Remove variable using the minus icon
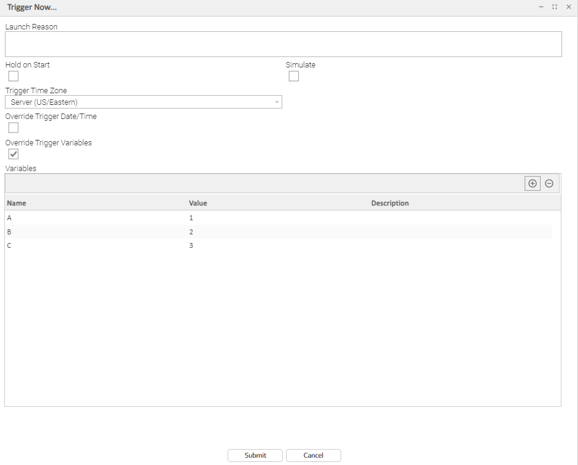The image size is (578, 465). pos(549,183)
